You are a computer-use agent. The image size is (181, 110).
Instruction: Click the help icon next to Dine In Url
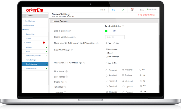[x=75, y=37]
